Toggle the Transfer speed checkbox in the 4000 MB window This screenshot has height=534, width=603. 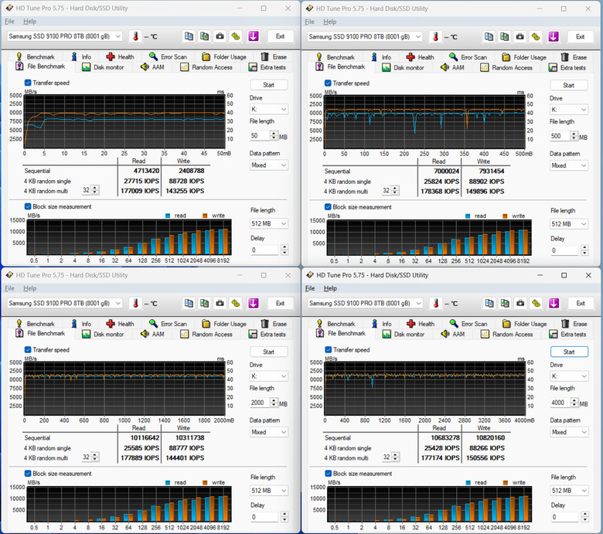(x=328, y=349)
